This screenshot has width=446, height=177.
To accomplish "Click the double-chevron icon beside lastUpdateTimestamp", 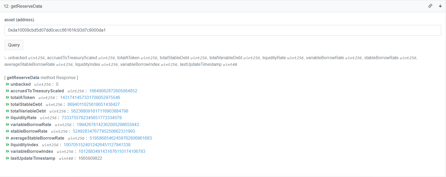I will (7, 158).
